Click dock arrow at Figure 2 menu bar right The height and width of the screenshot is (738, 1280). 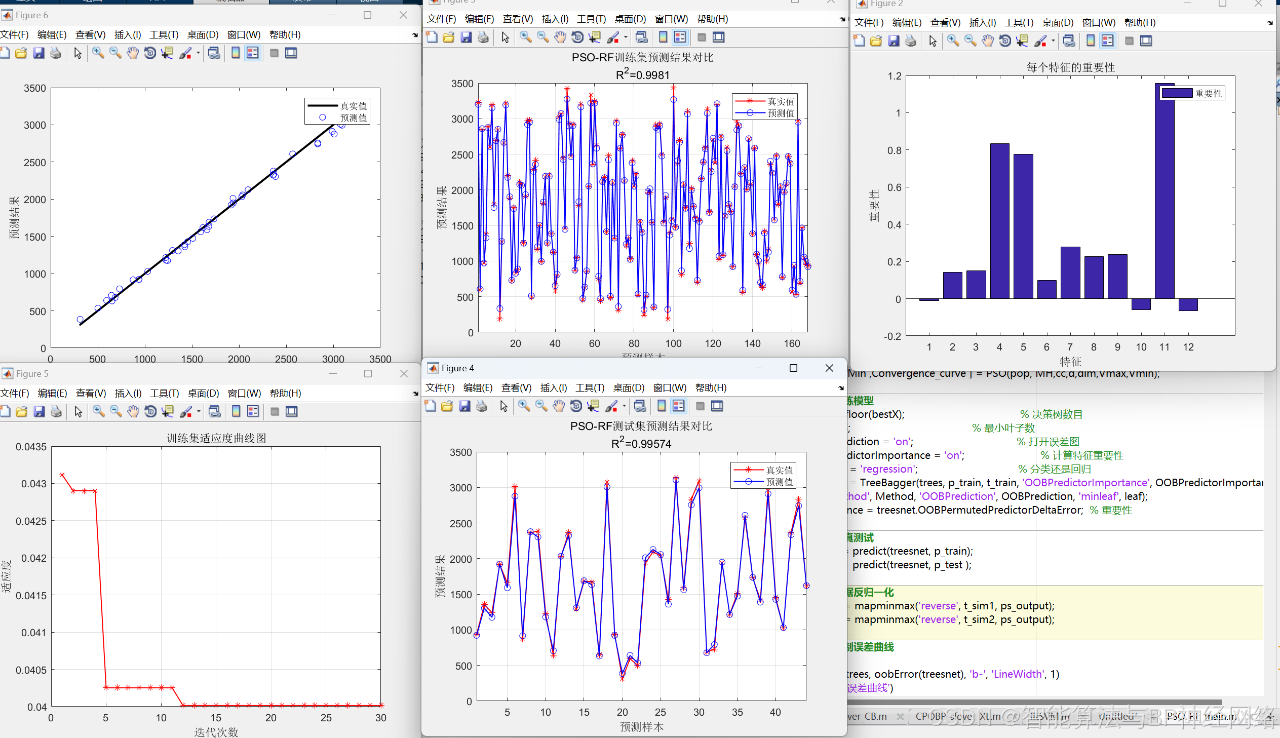click(x=1270, y=23)
